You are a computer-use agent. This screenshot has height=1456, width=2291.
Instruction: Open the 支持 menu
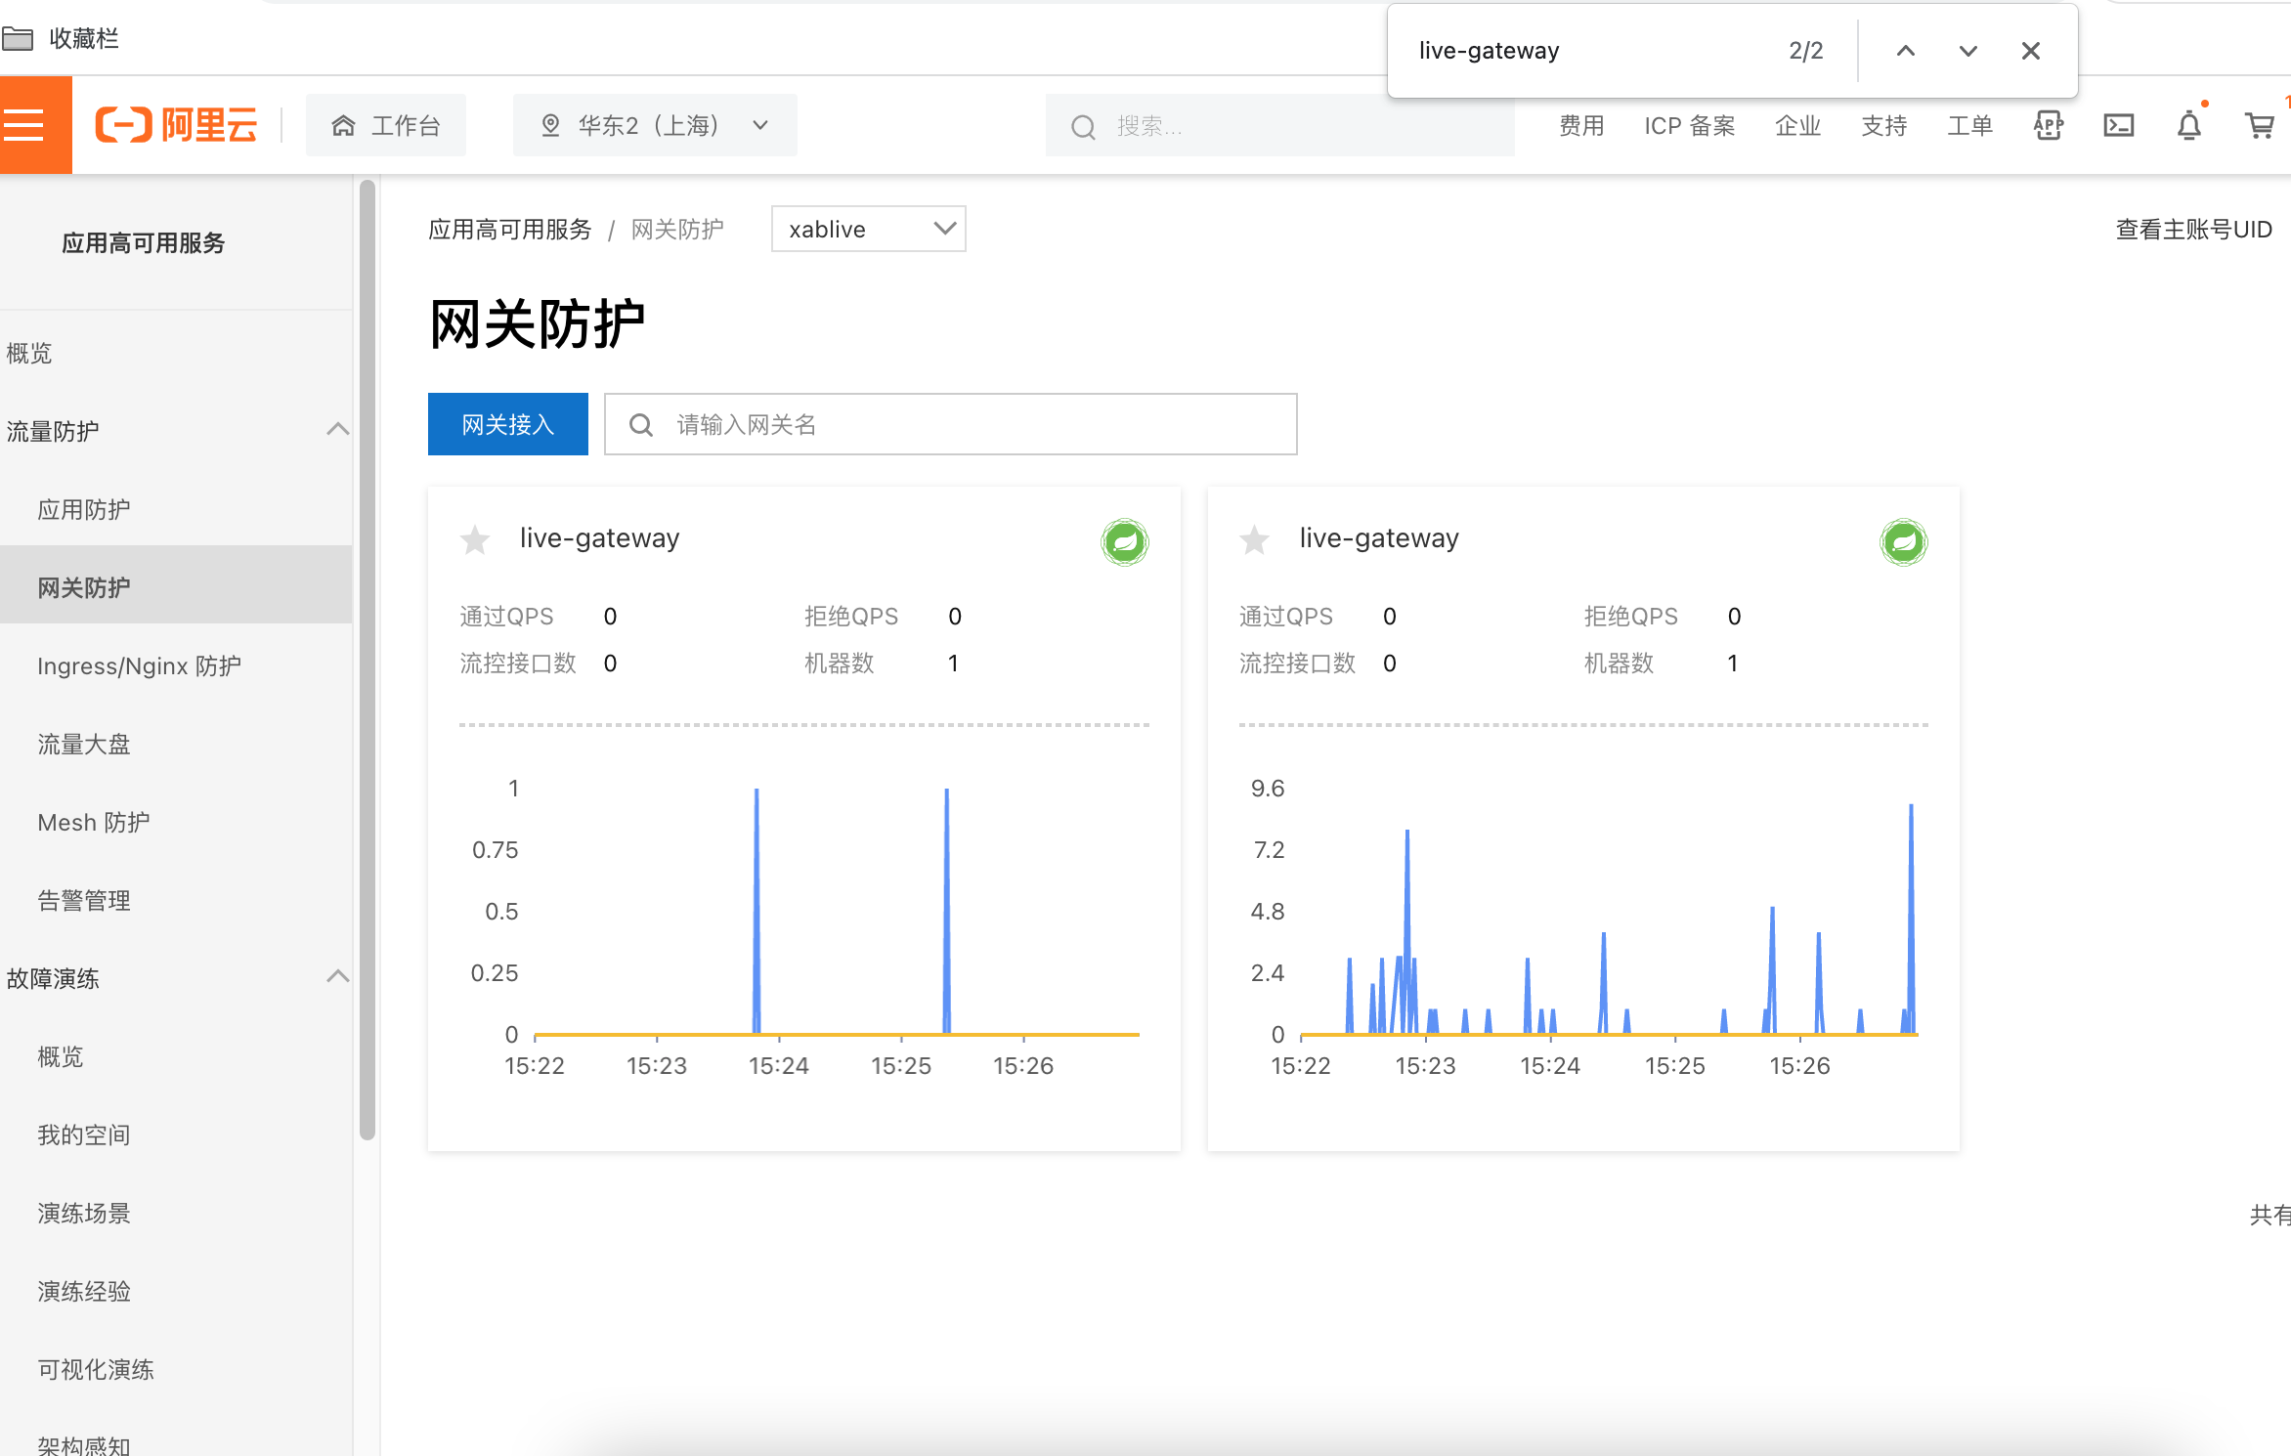pos(1883,125)
